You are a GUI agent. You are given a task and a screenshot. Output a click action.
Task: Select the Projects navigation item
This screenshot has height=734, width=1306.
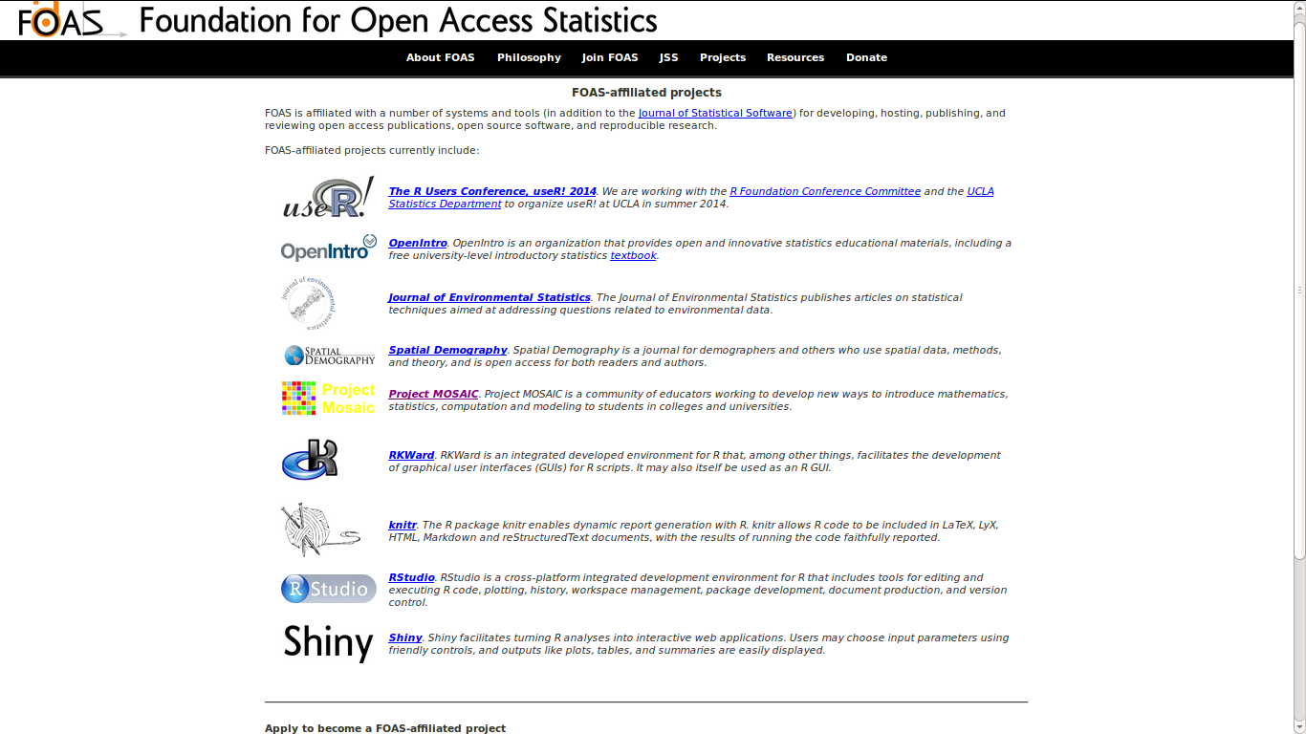pyautogui.click(x=722, y=57)
